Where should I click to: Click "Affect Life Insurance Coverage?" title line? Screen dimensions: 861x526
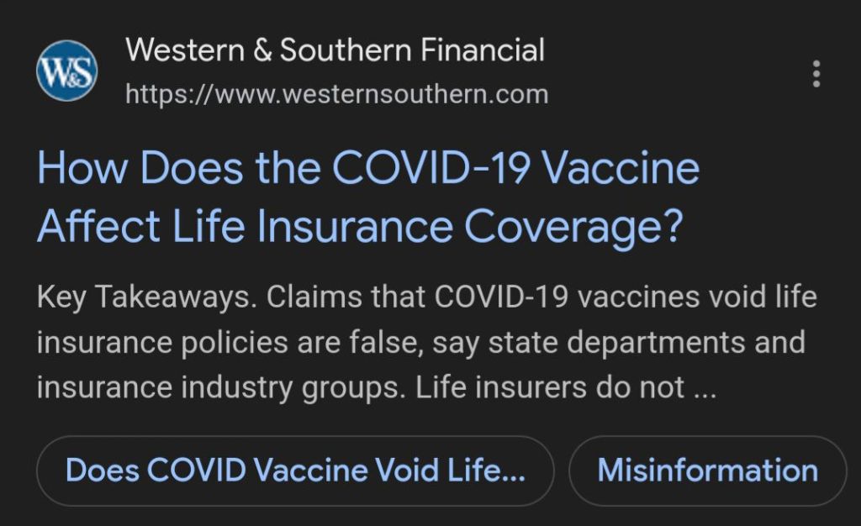(358, 226)
